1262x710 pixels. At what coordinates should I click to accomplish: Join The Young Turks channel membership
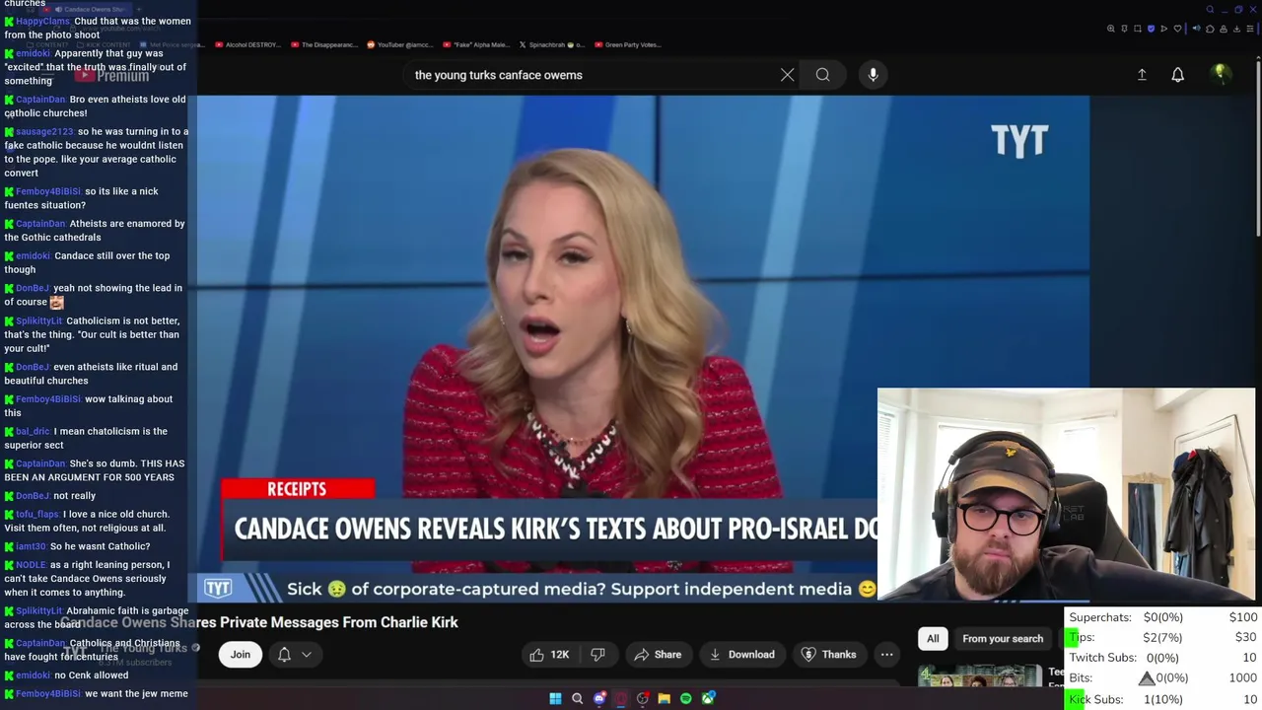[x=241, y=655]
